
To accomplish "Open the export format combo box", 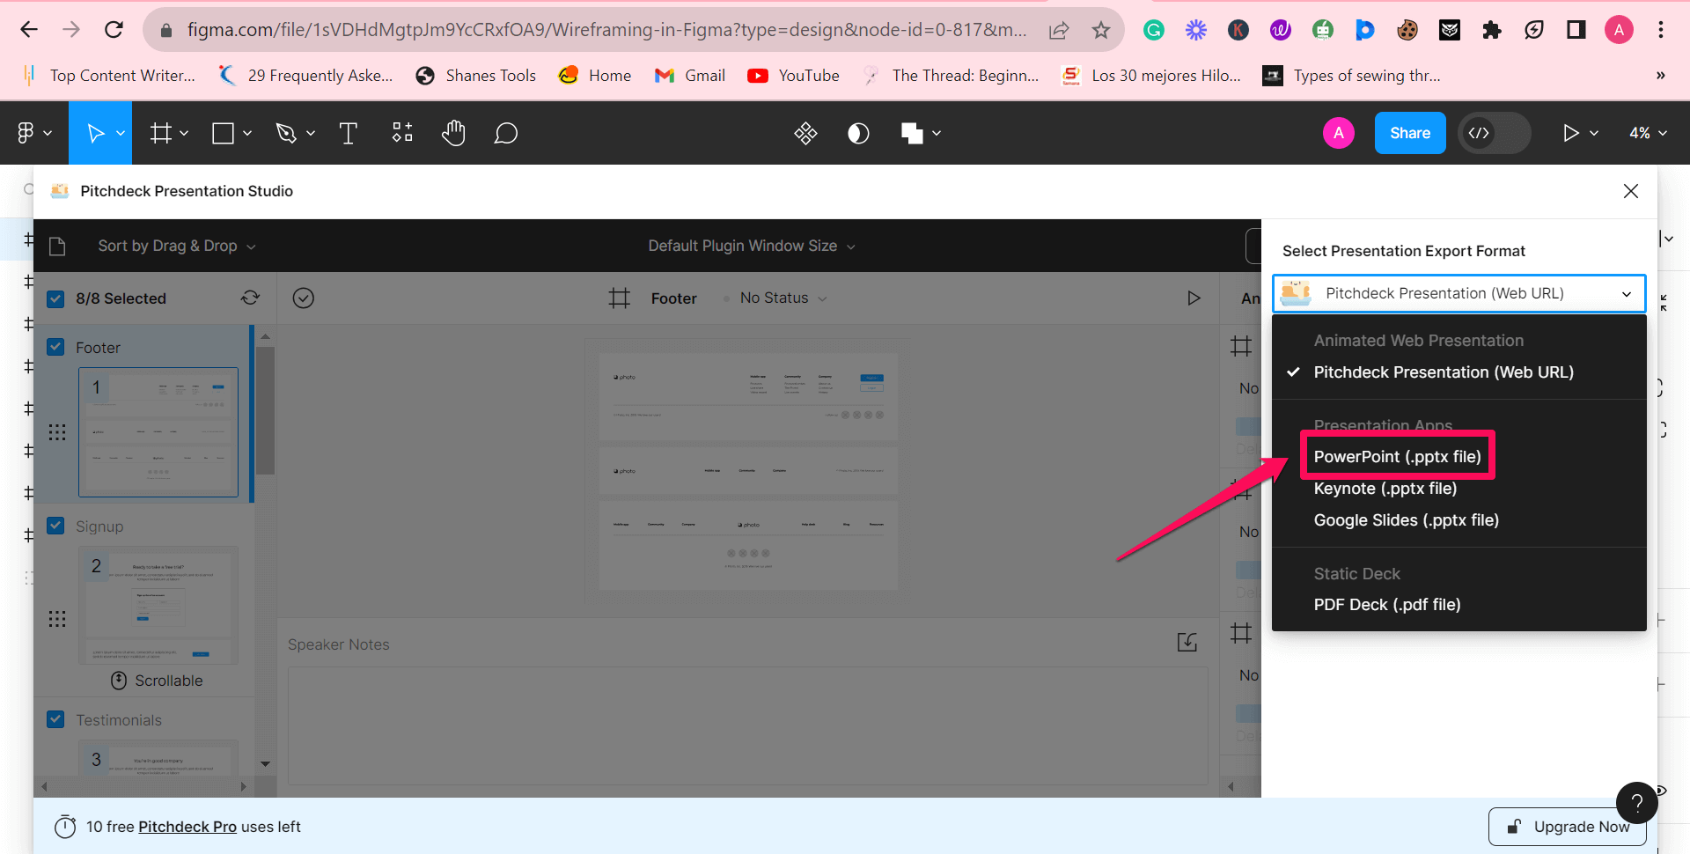I will 1459,293.
